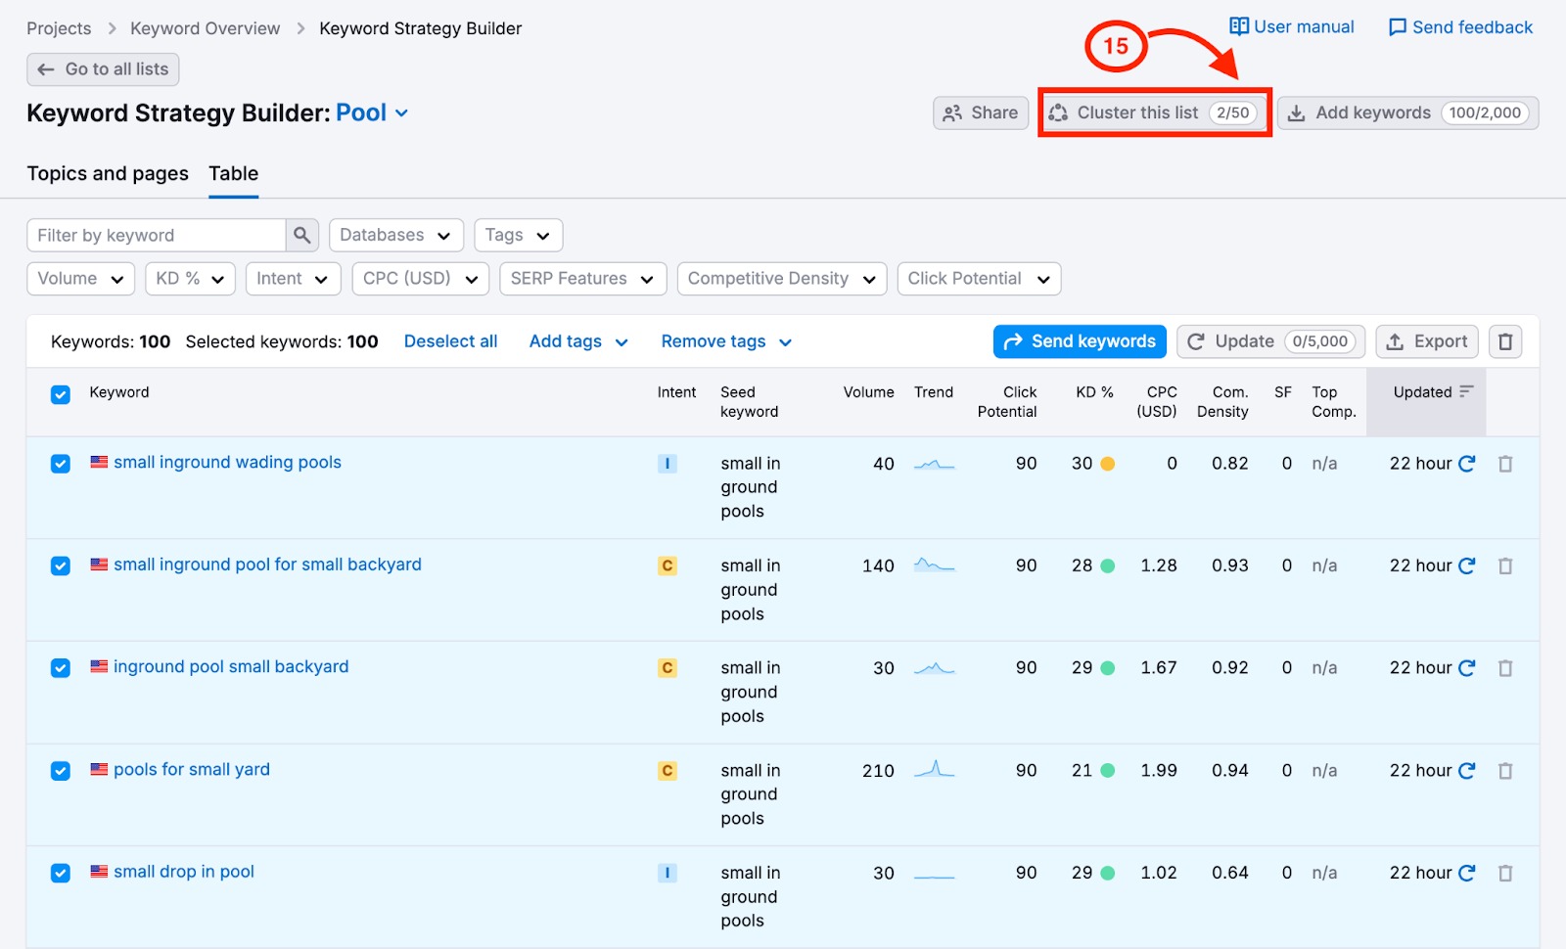Select the Table tab
Viewport: 1566px width, 949px height.
234,173
